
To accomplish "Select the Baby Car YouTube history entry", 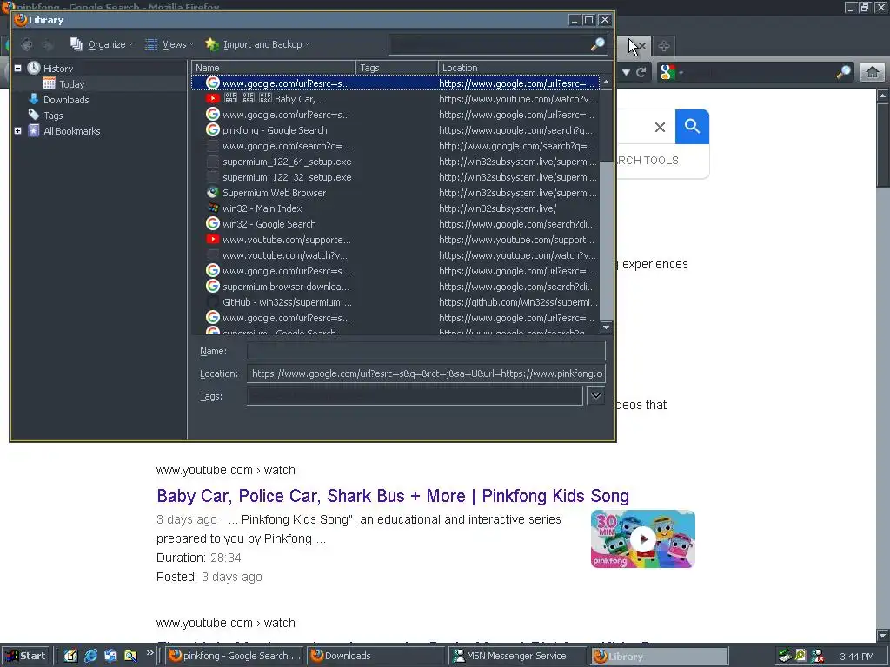I will pyautogui.click(x=395, y=99).
